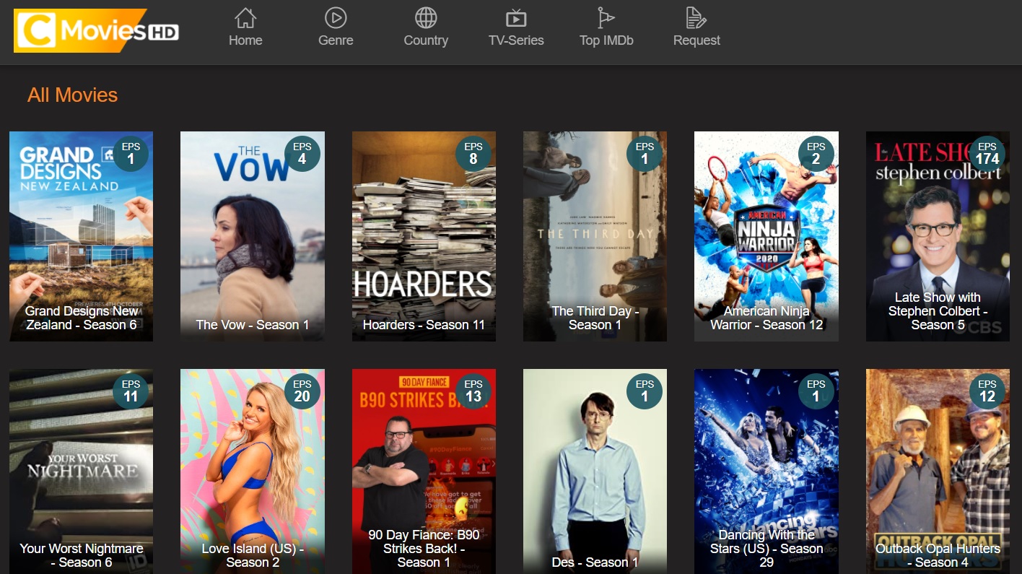This screenshot has height=574, width=1022.
Task: Click EPS 11 badge on Your Worst Nightmare
Action: click(x=131, y=391)
